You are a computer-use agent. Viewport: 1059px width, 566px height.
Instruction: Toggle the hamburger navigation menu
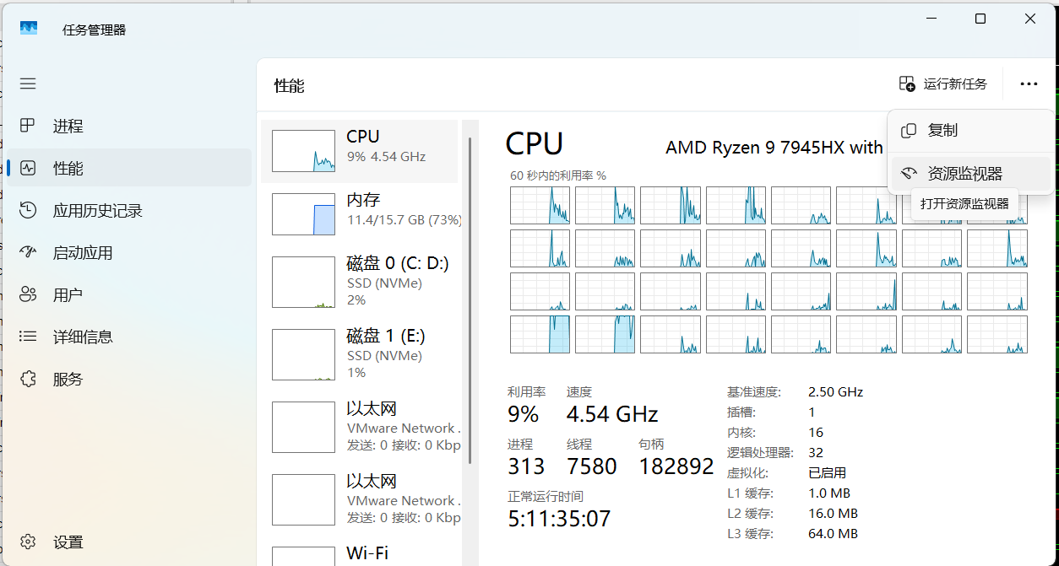[x=28, y=84]
